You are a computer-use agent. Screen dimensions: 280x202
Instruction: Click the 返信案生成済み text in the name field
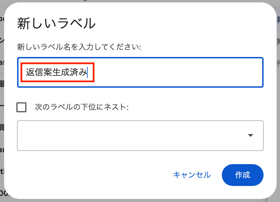(56, 72)
